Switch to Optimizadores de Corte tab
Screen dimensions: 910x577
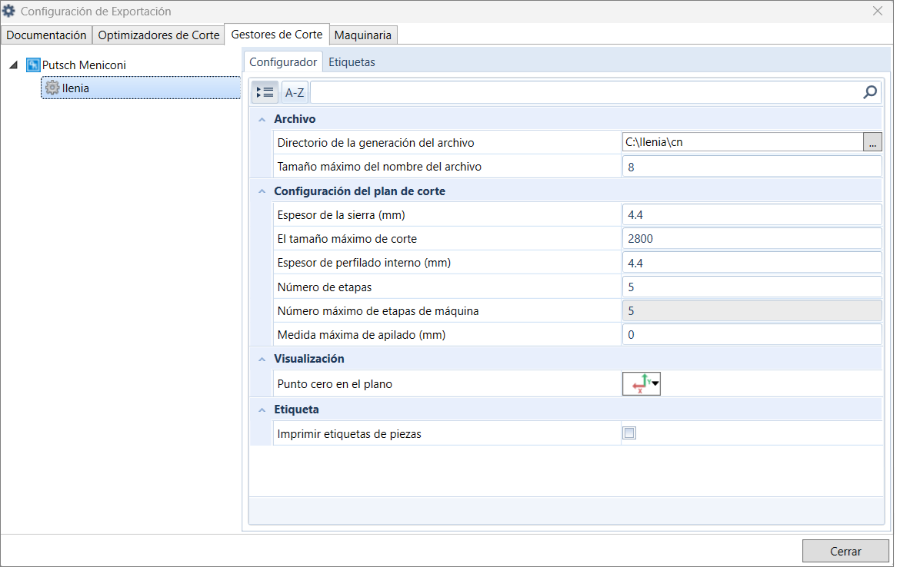tap(158, 35)
